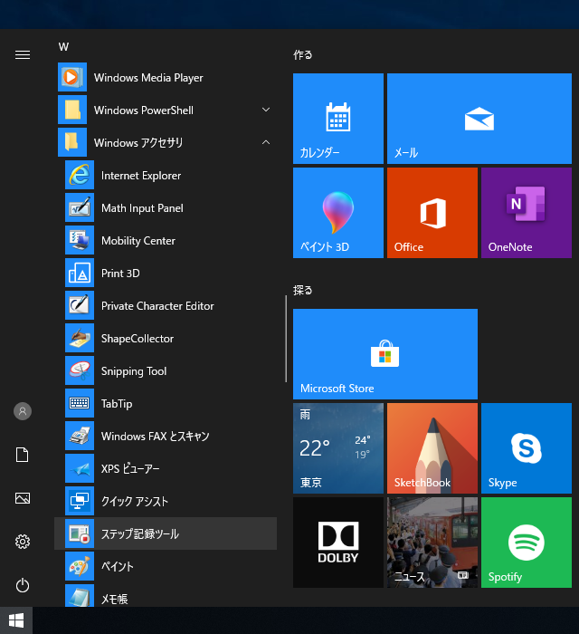Click the app list scrollbar
Screen dimensions: 579x634
[x=286, y=339]
